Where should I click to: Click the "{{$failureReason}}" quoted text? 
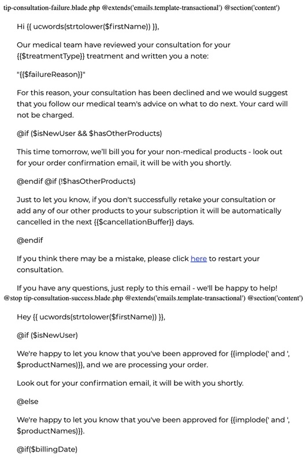pyautogui.click(x=51, y=74)
